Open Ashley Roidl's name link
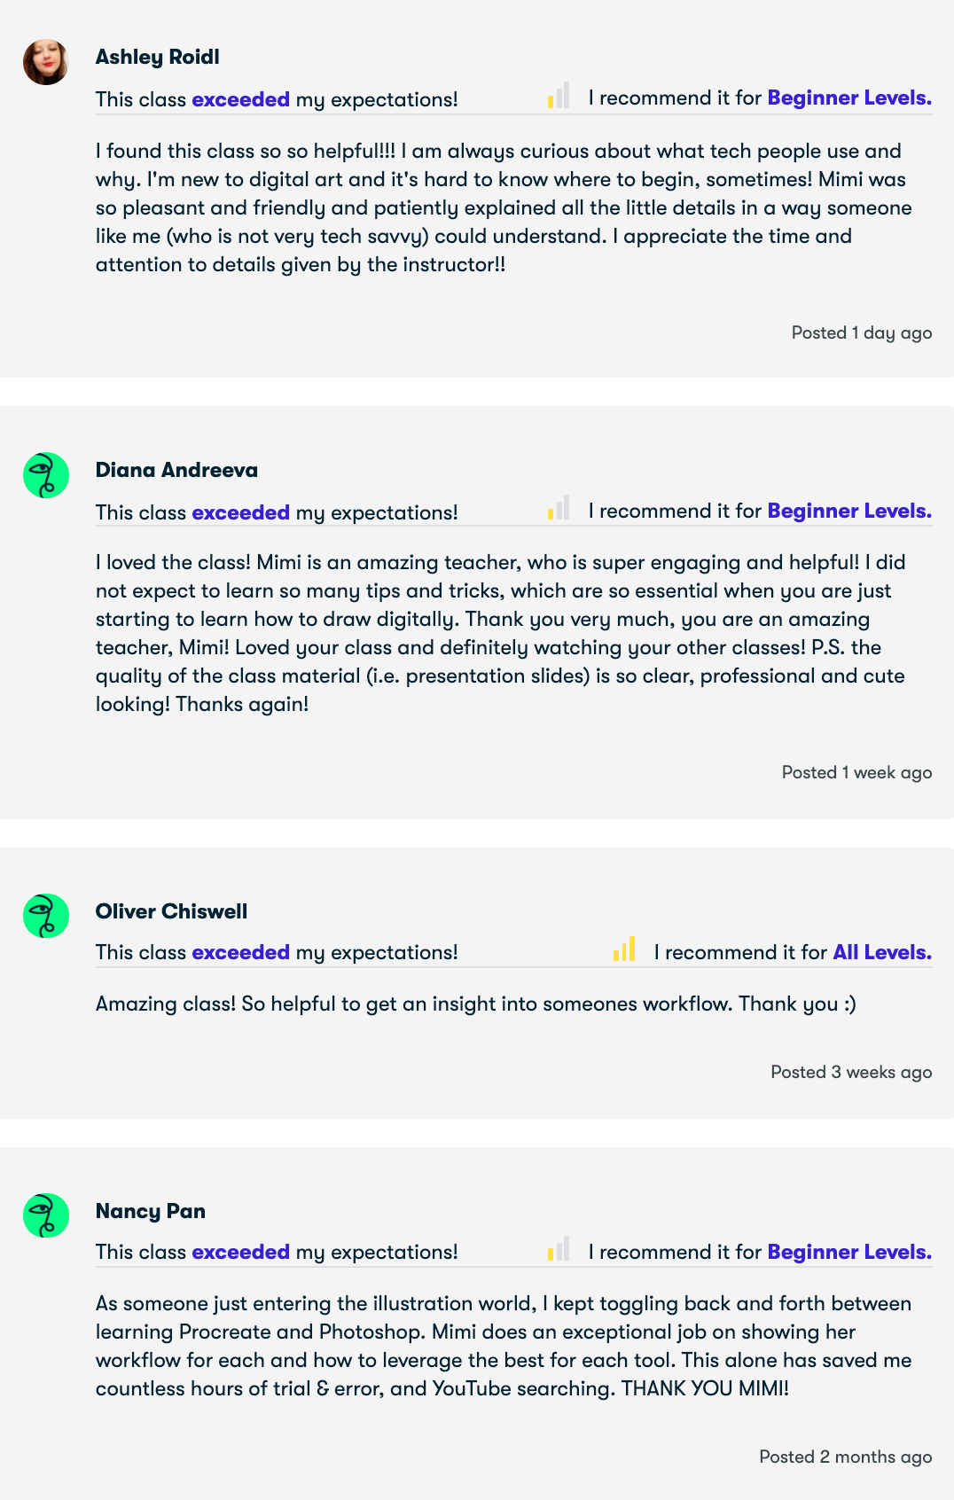 point(158,57)
